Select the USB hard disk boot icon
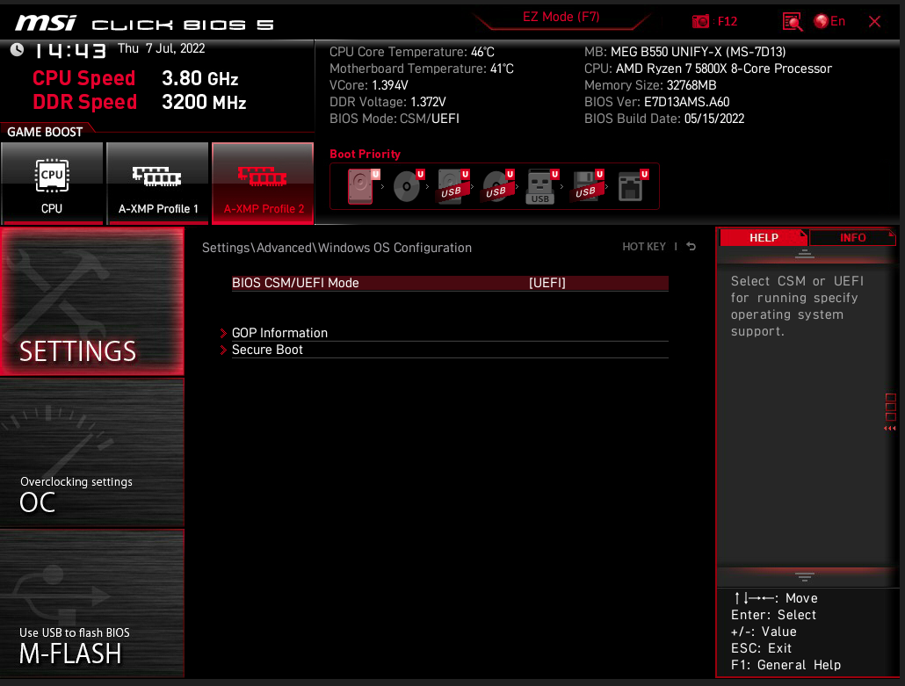The width and height of the screenshot is (905, 686). [453, 186]
